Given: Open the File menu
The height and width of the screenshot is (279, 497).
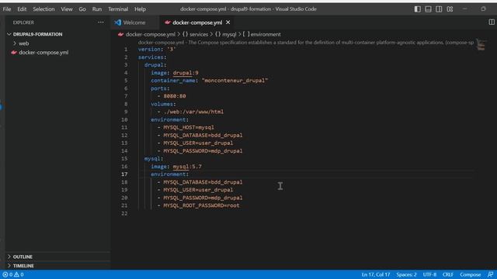Looking at the screenshot, I should tap(7, 9).
